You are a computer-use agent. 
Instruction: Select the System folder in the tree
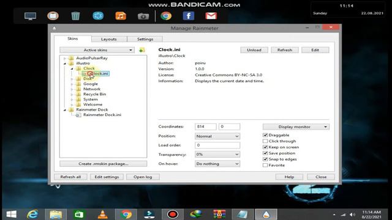(x=91, y=99)
